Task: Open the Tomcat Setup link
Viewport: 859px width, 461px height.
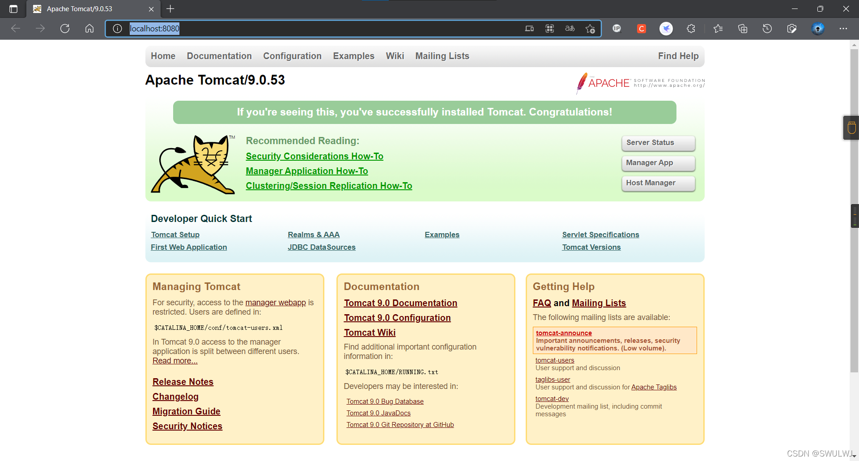Action: 175,235
